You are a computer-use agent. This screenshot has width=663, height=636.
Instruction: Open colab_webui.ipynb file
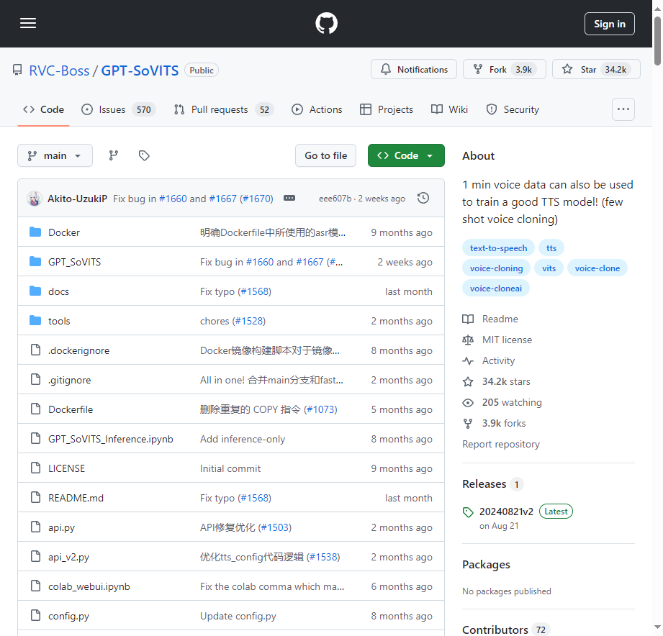89,587
